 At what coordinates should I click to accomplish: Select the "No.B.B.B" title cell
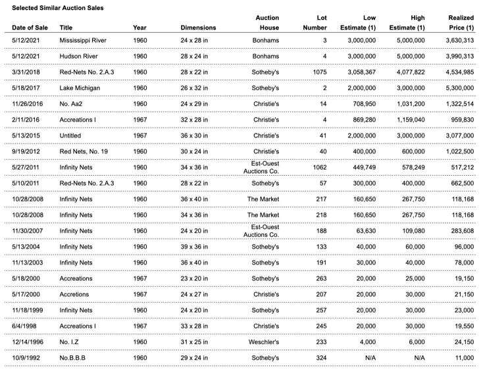coord(74,358)
